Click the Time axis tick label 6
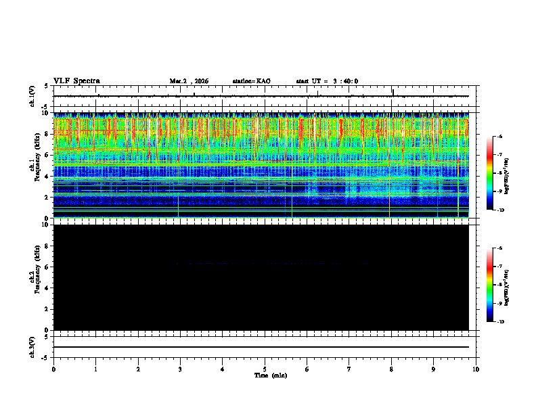This screenshot has width=536, height=414. 307,369
